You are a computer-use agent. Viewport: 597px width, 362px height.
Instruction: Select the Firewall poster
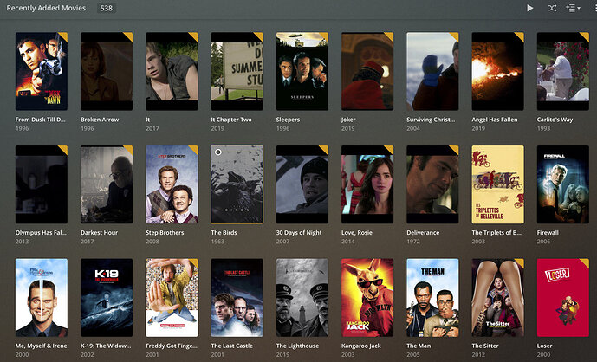562,184
